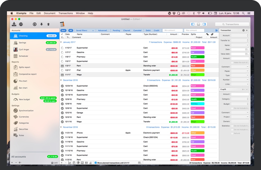The image size is (261, 170).
Task: Click the Advanced... filter button
Action: coord(103,31)
